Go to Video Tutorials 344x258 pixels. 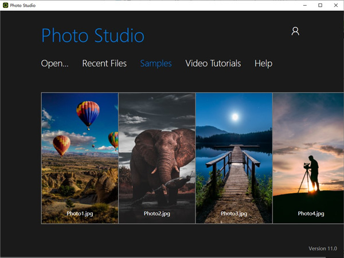[213, 63]
